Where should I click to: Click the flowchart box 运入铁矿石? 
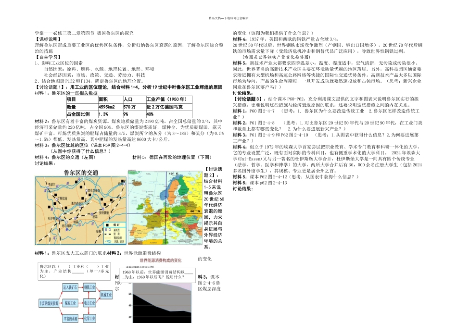click(x=70, y=287)
